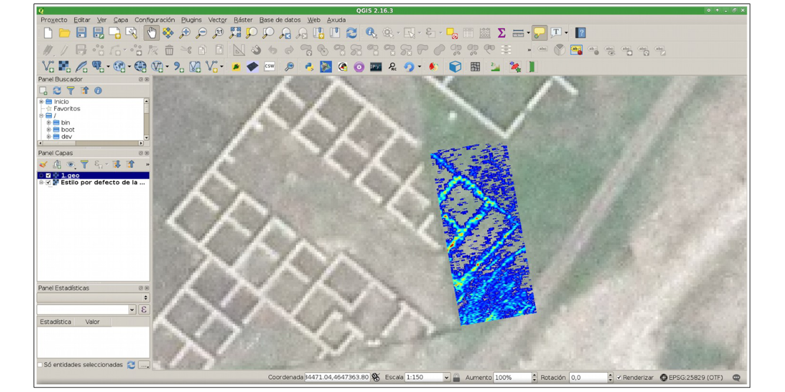
Task: Click the Zoom In magnifier tool
Action: pyautogui.click(x=185, y=33)
